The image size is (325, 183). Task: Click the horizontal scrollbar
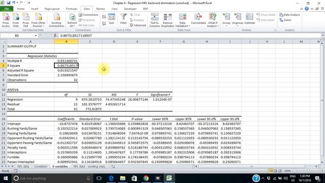[x=251, y=166]
